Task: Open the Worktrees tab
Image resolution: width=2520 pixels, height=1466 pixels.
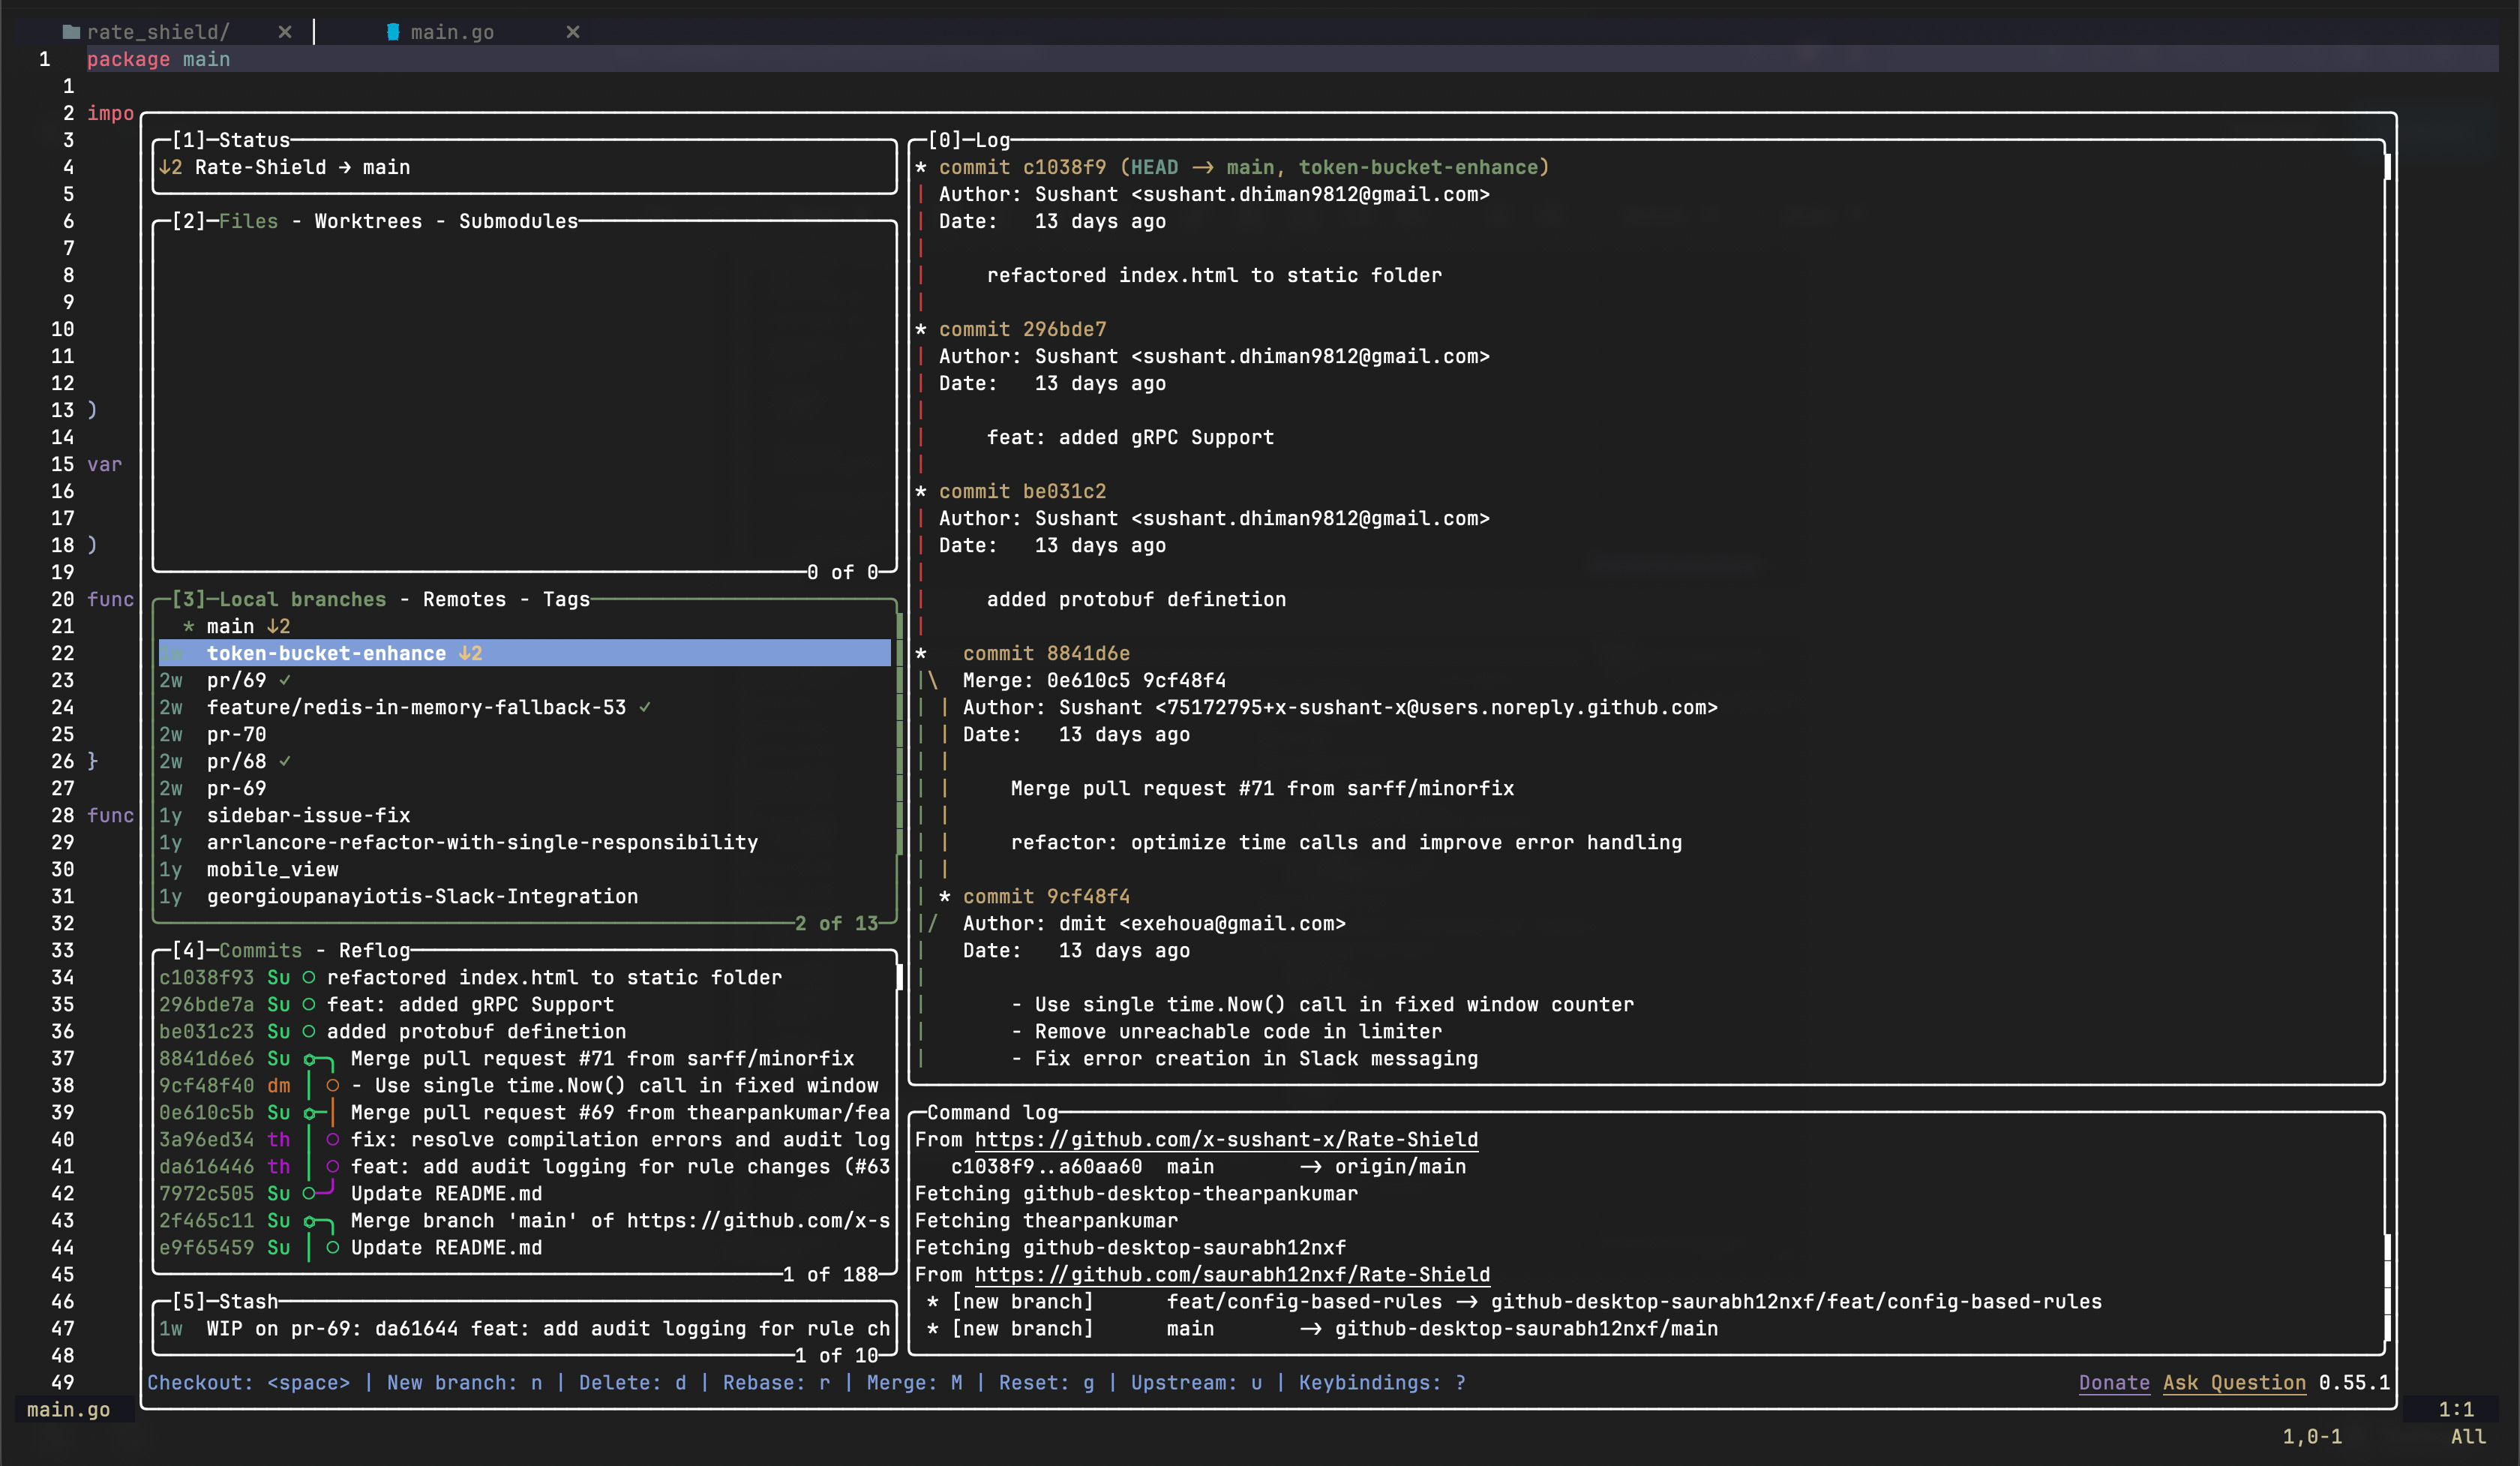Action: pyautogui.click(x=368, y=221)
